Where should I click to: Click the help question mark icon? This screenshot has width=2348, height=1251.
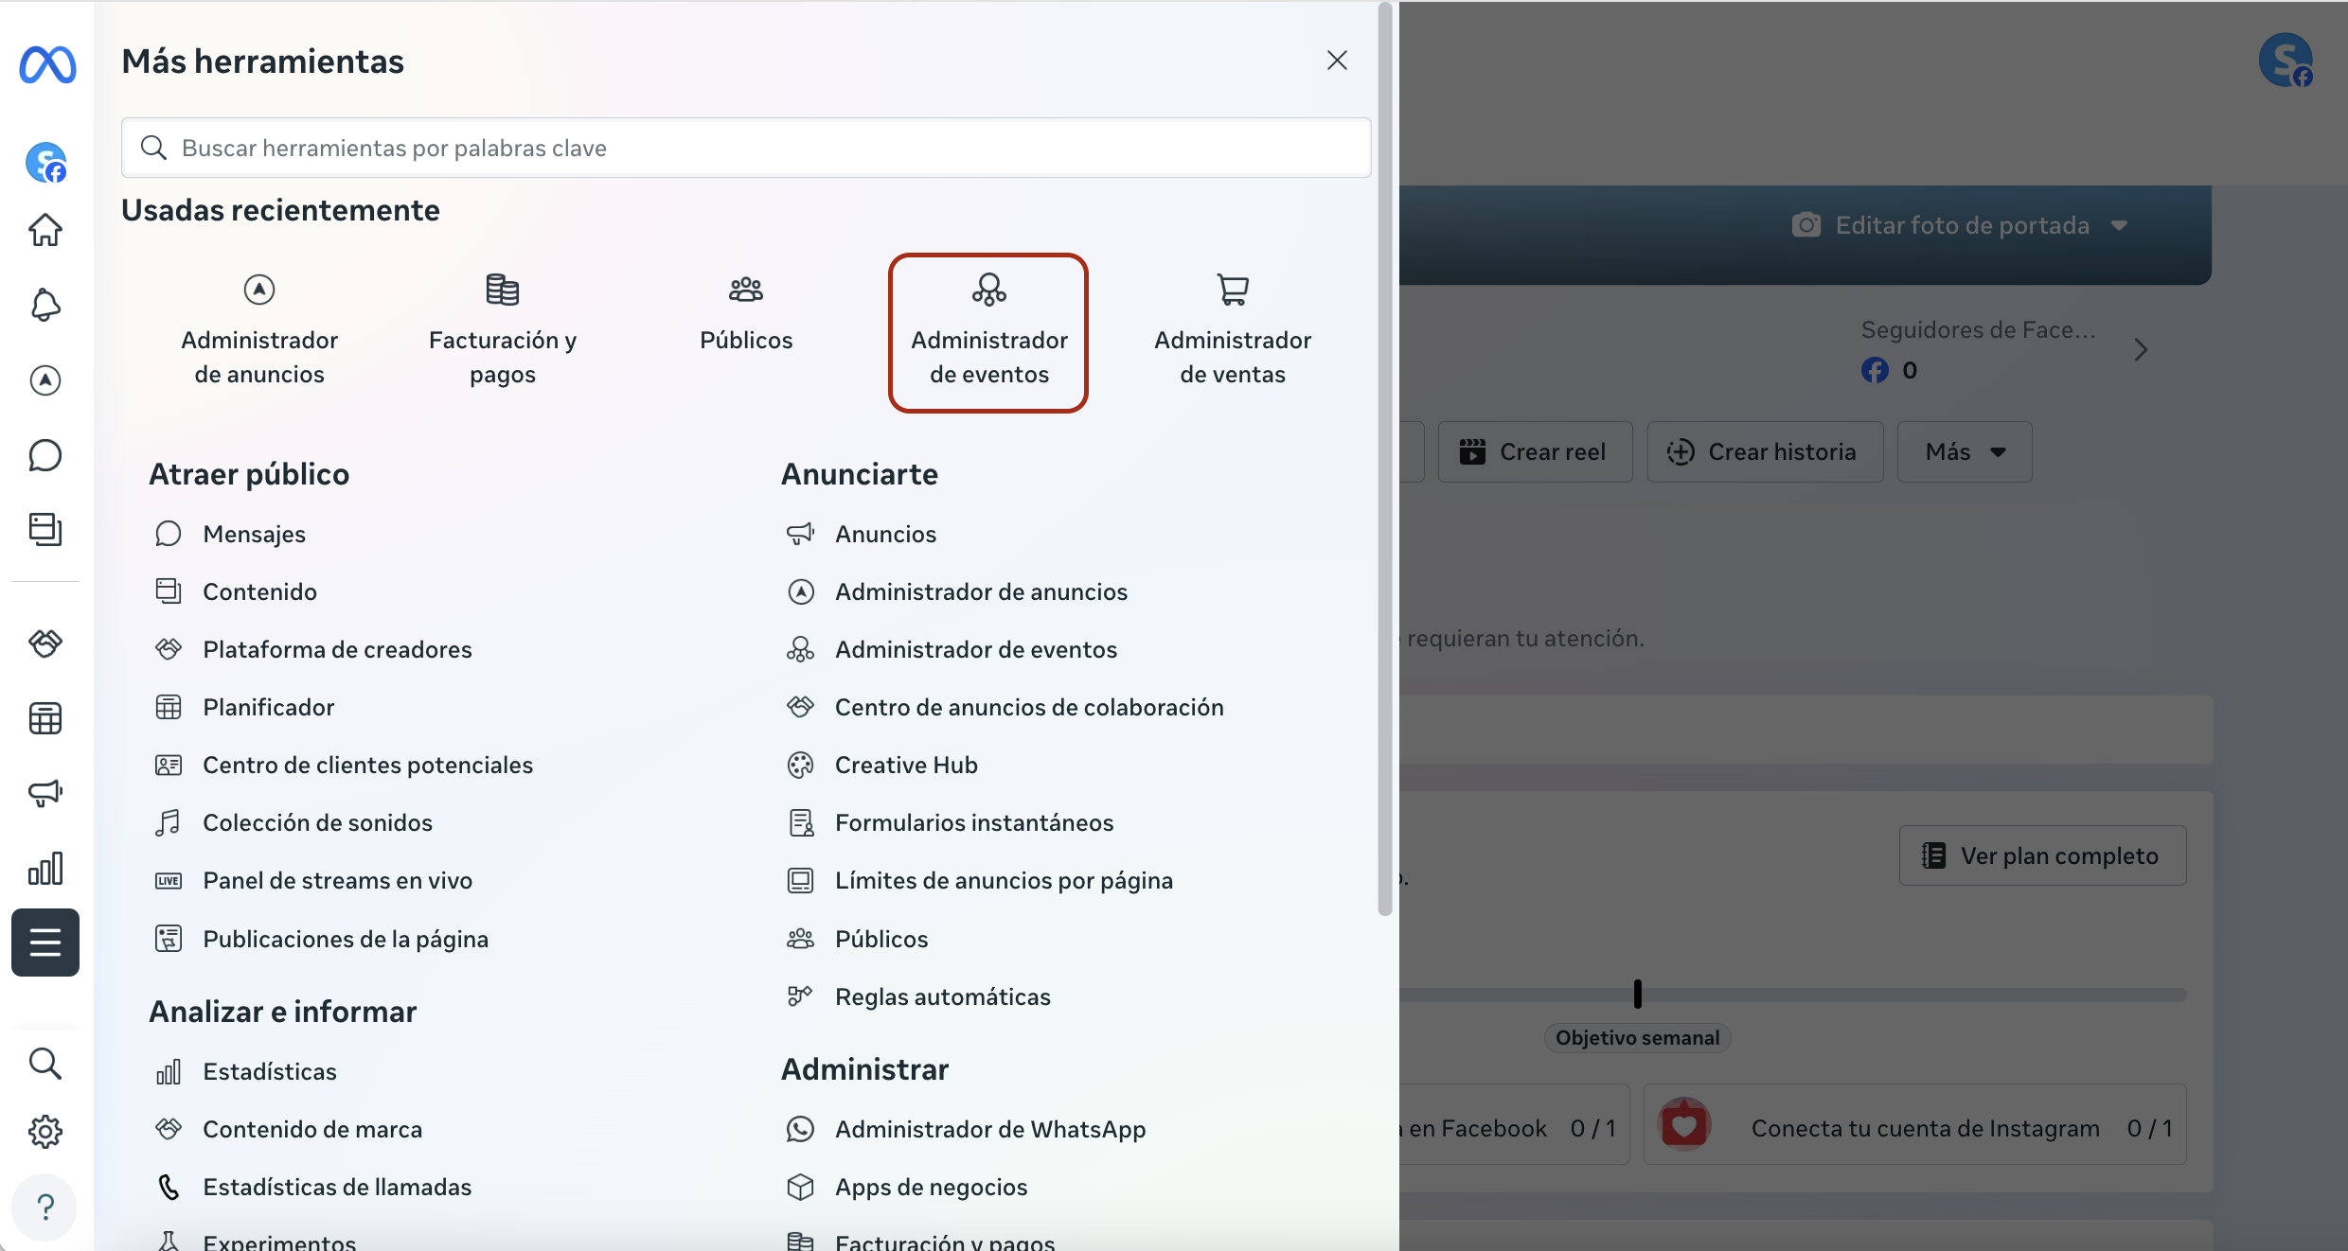(x=45, y=1207)
